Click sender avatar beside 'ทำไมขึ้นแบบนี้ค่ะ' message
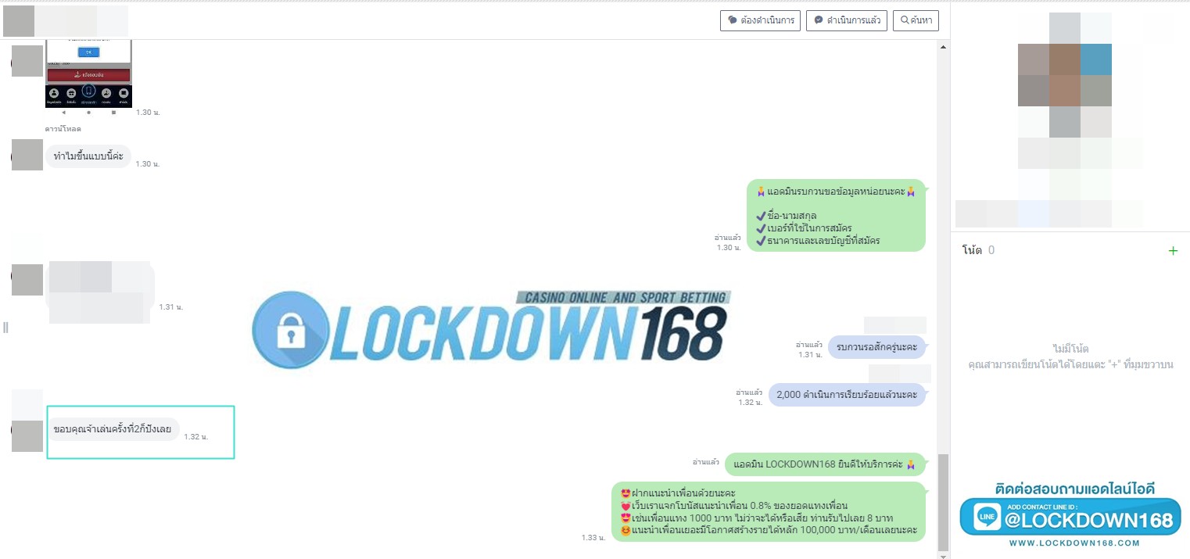This screenshot has height=559, width=1190. tap(27, 155)
